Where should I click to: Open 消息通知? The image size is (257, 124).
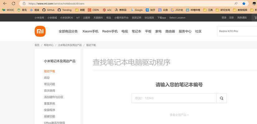tap(242, 18)
